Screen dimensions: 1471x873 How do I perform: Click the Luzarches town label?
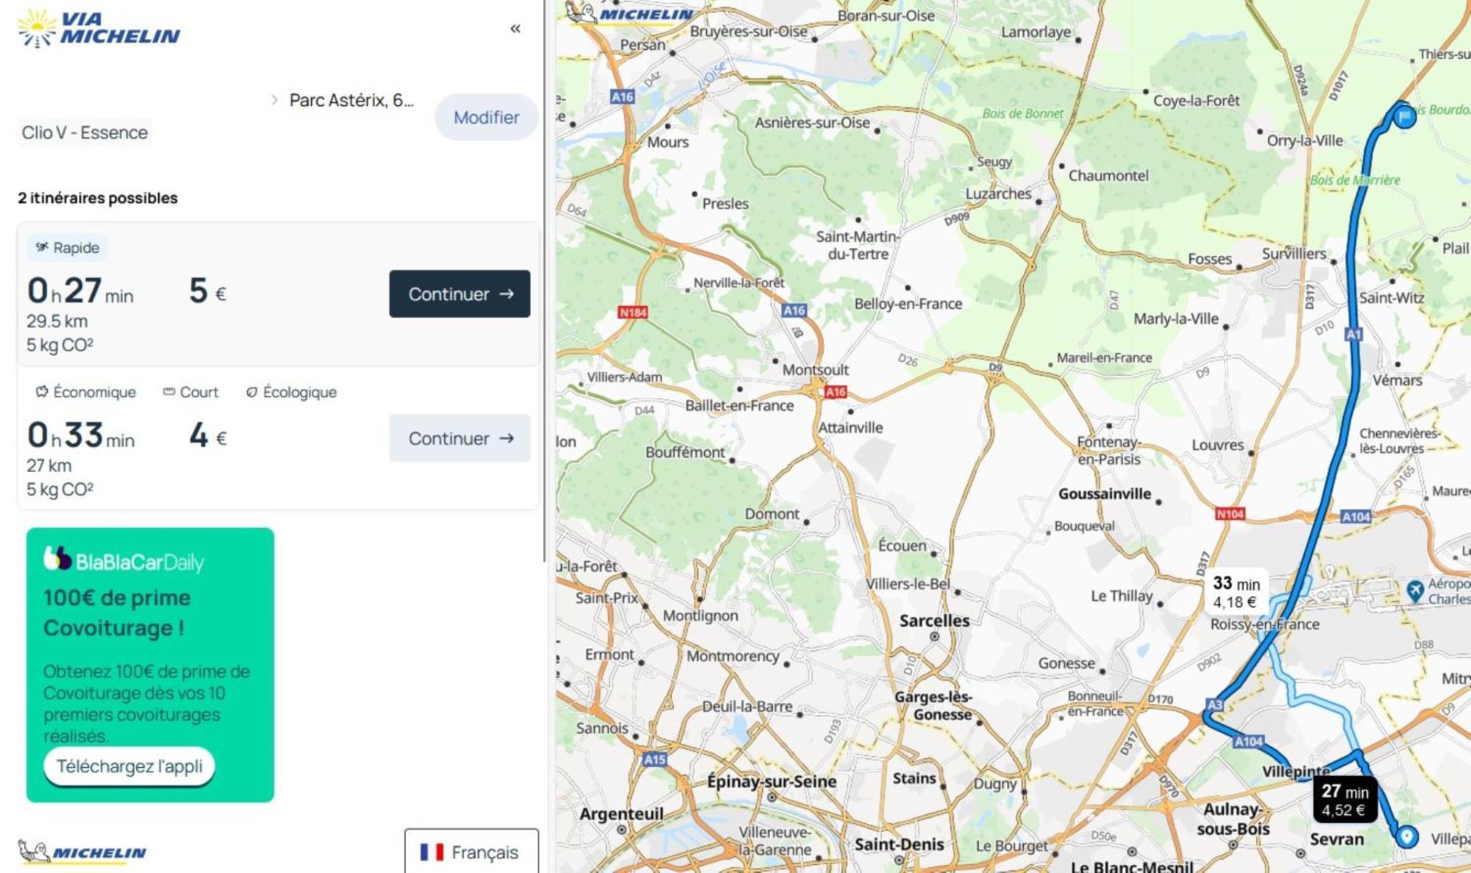(998, 193)
